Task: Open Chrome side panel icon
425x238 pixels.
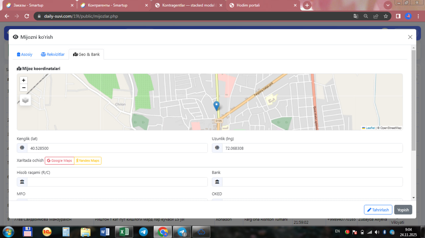Action: (398, 16)
